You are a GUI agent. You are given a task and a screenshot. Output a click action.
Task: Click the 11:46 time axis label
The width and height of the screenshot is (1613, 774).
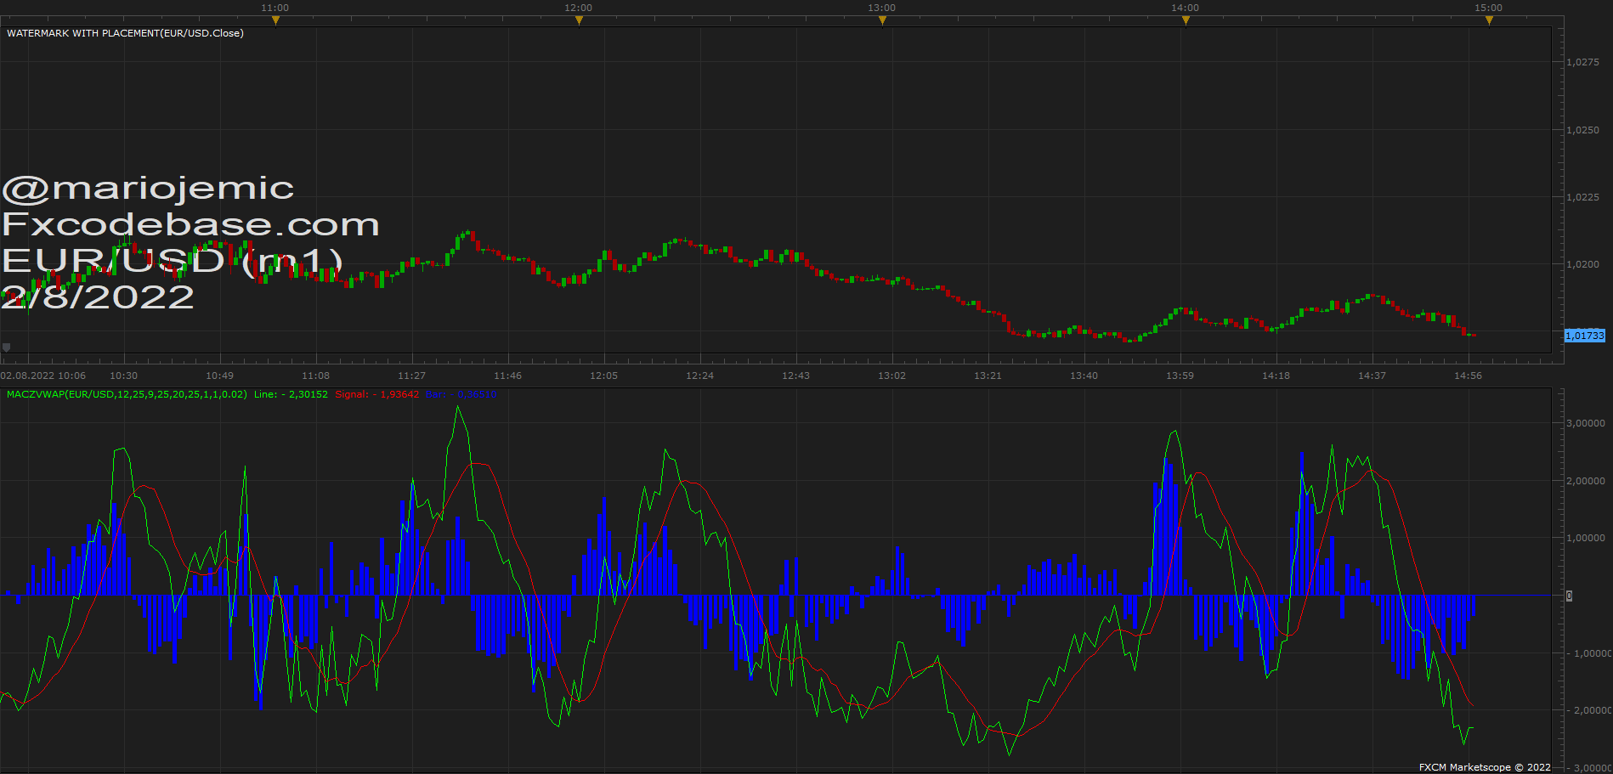(508, 376)
